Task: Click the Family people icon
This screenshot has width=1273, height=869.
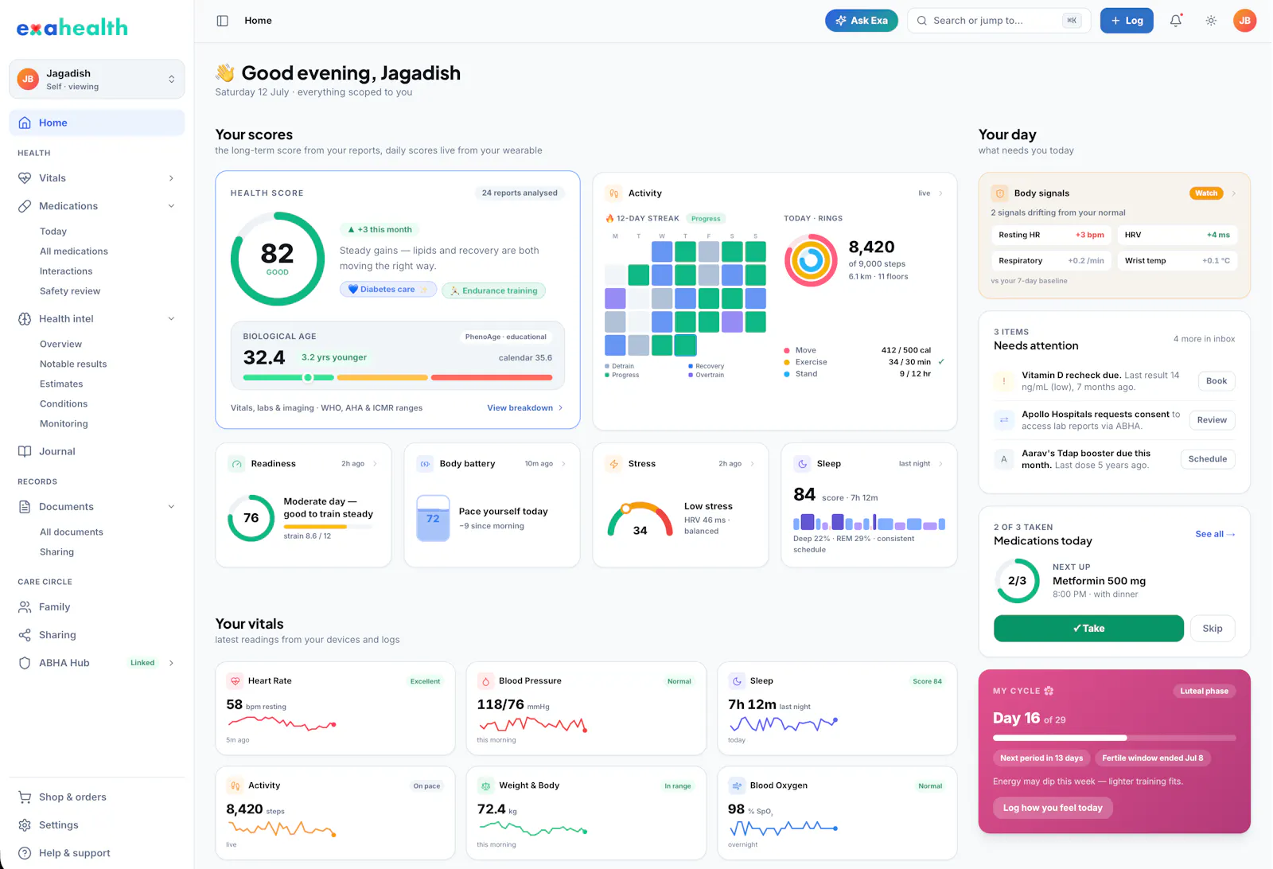Action: click(25, 607)
